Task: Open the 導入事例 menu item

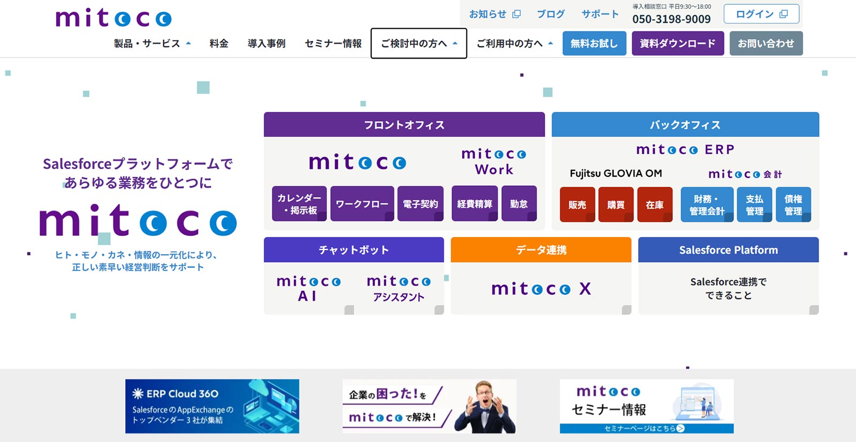Action: click(266, 43)
